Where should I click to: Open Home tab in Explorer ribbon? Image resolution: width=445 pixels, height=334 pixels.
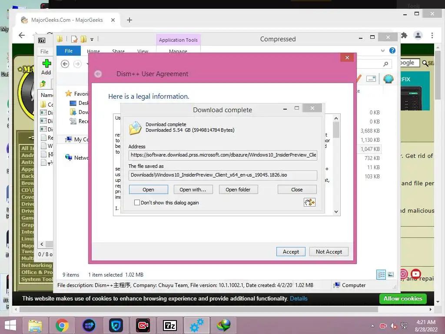pyautogui.click(x=93, y=51)
